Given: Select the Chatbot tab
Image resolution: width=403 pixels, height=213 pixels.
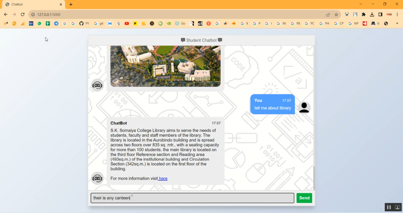Looking at the screenshot, I should (x=32, y=4).
